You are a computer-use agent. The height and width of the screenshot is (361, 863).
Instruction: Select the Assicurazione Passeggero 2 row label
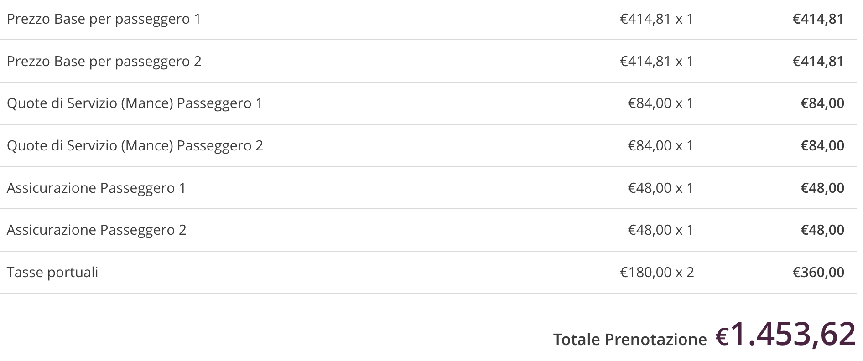[97, 230]
